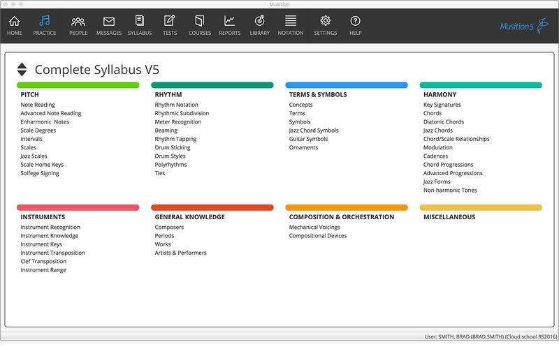Open Mechanical Voicings topic
This screenshot has width=559, height=349.
pos(314,228)
